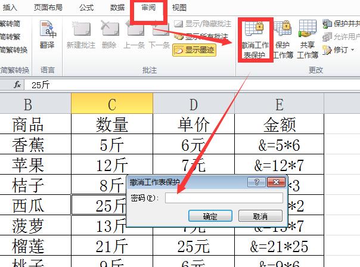
Task: Select cell &=5*6
Action: pos(279,144)
